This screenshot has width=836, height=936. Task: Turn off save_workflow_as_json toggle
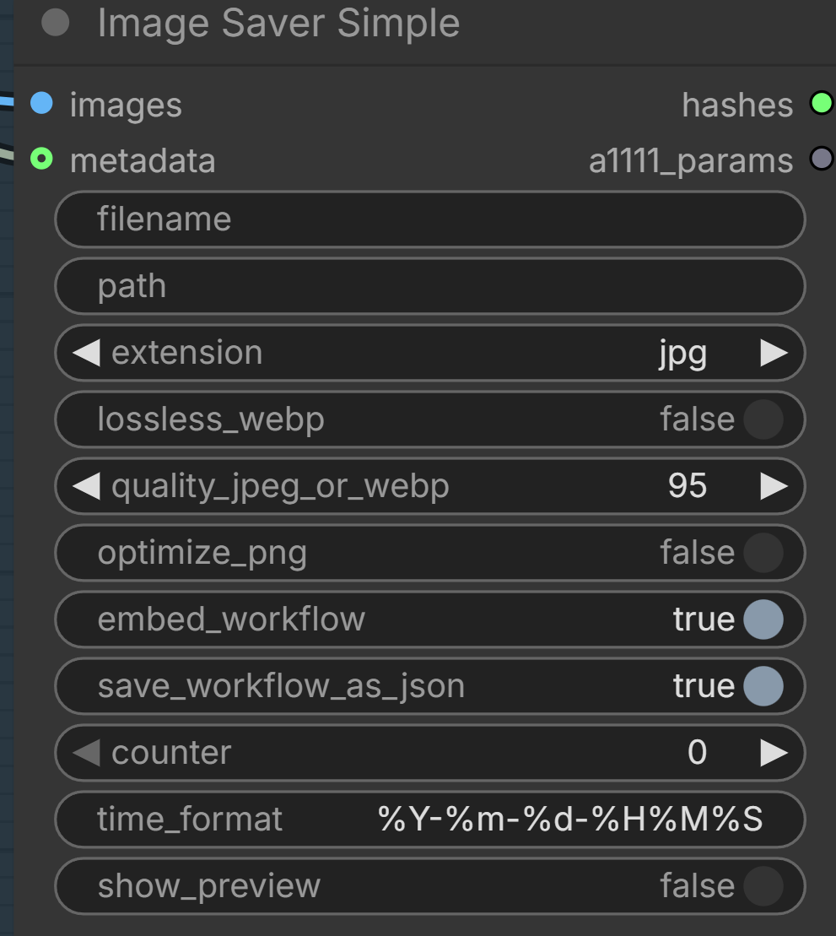tap(763, 686)
